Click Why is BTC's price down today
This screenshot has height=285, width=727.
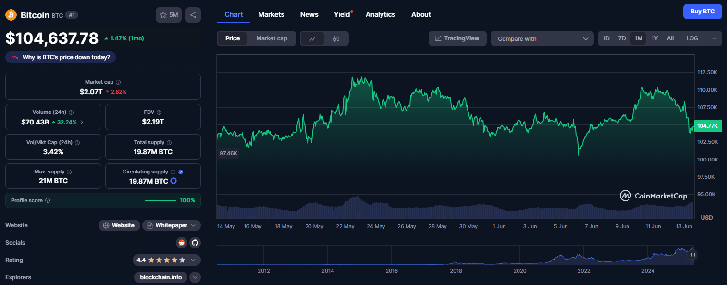pyautogui.click(x=61, y=57)
